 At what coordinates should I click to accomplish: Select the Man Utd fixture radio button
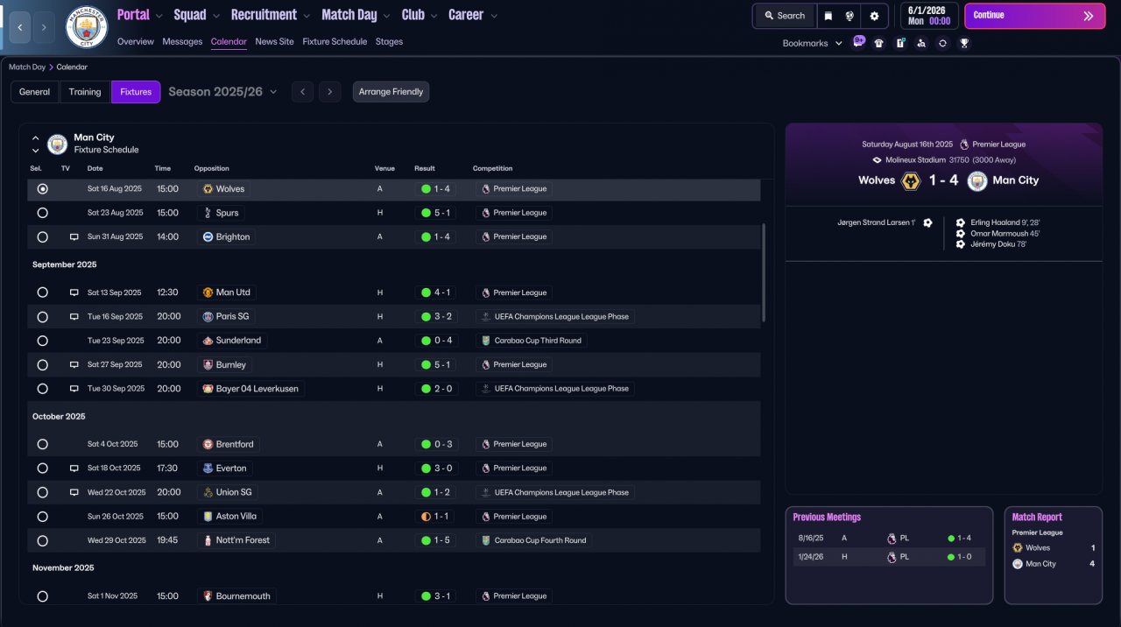[43, 292]
